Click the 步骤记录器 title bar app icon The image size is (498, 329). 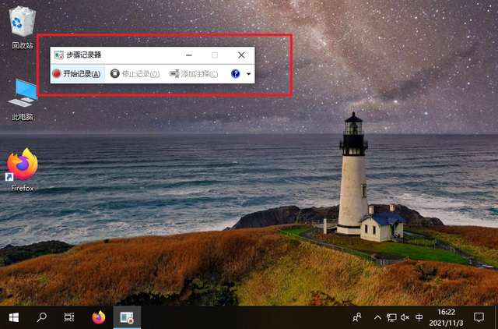58,55
